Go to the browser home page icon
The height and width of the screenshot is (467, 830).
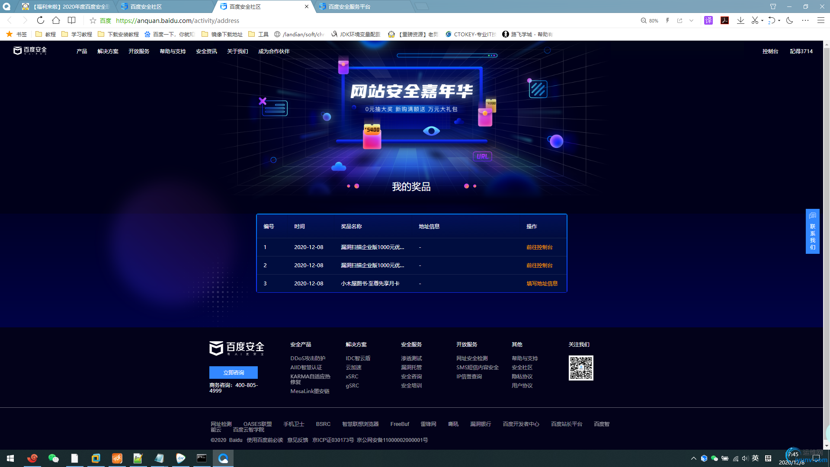pos(56,20)
